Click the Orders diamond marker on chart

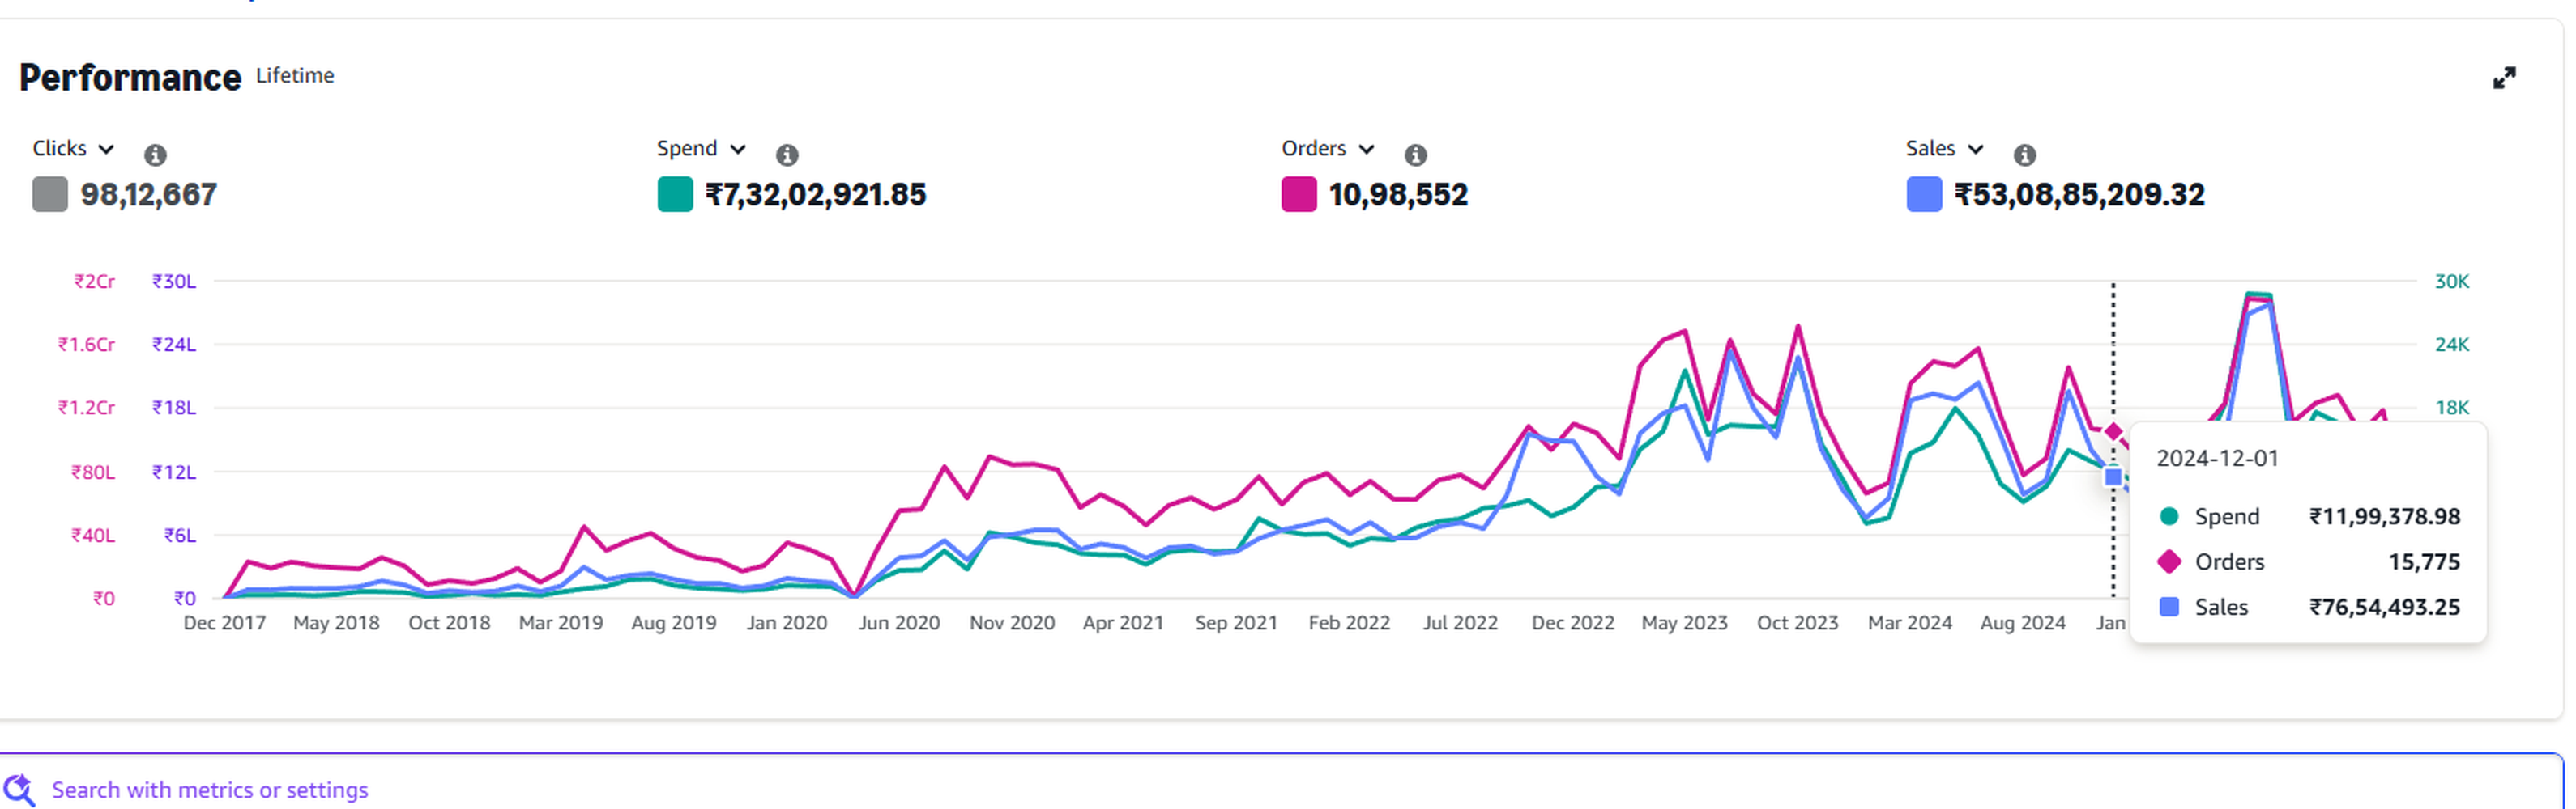pos(2113,431)
